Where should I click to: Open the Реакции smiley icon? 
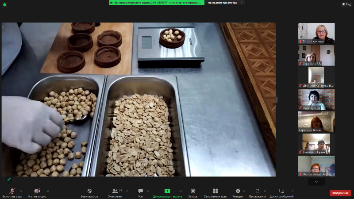(238, 191)
